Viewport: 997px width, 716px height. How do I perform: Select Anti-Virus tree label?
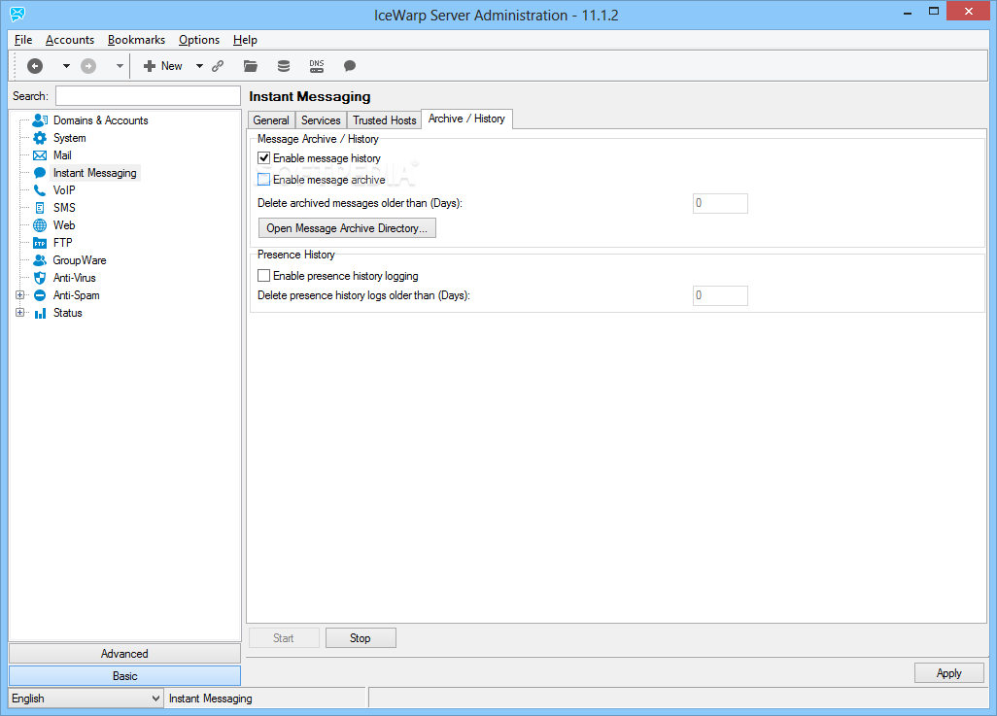pyautogui.click(x=75, y=278)
